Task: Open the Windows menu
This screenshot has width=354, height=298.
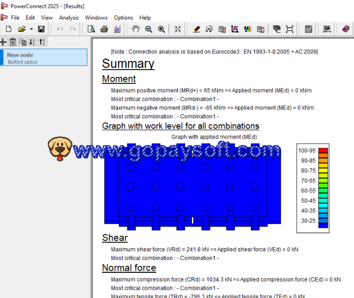Action: point(96,17)
